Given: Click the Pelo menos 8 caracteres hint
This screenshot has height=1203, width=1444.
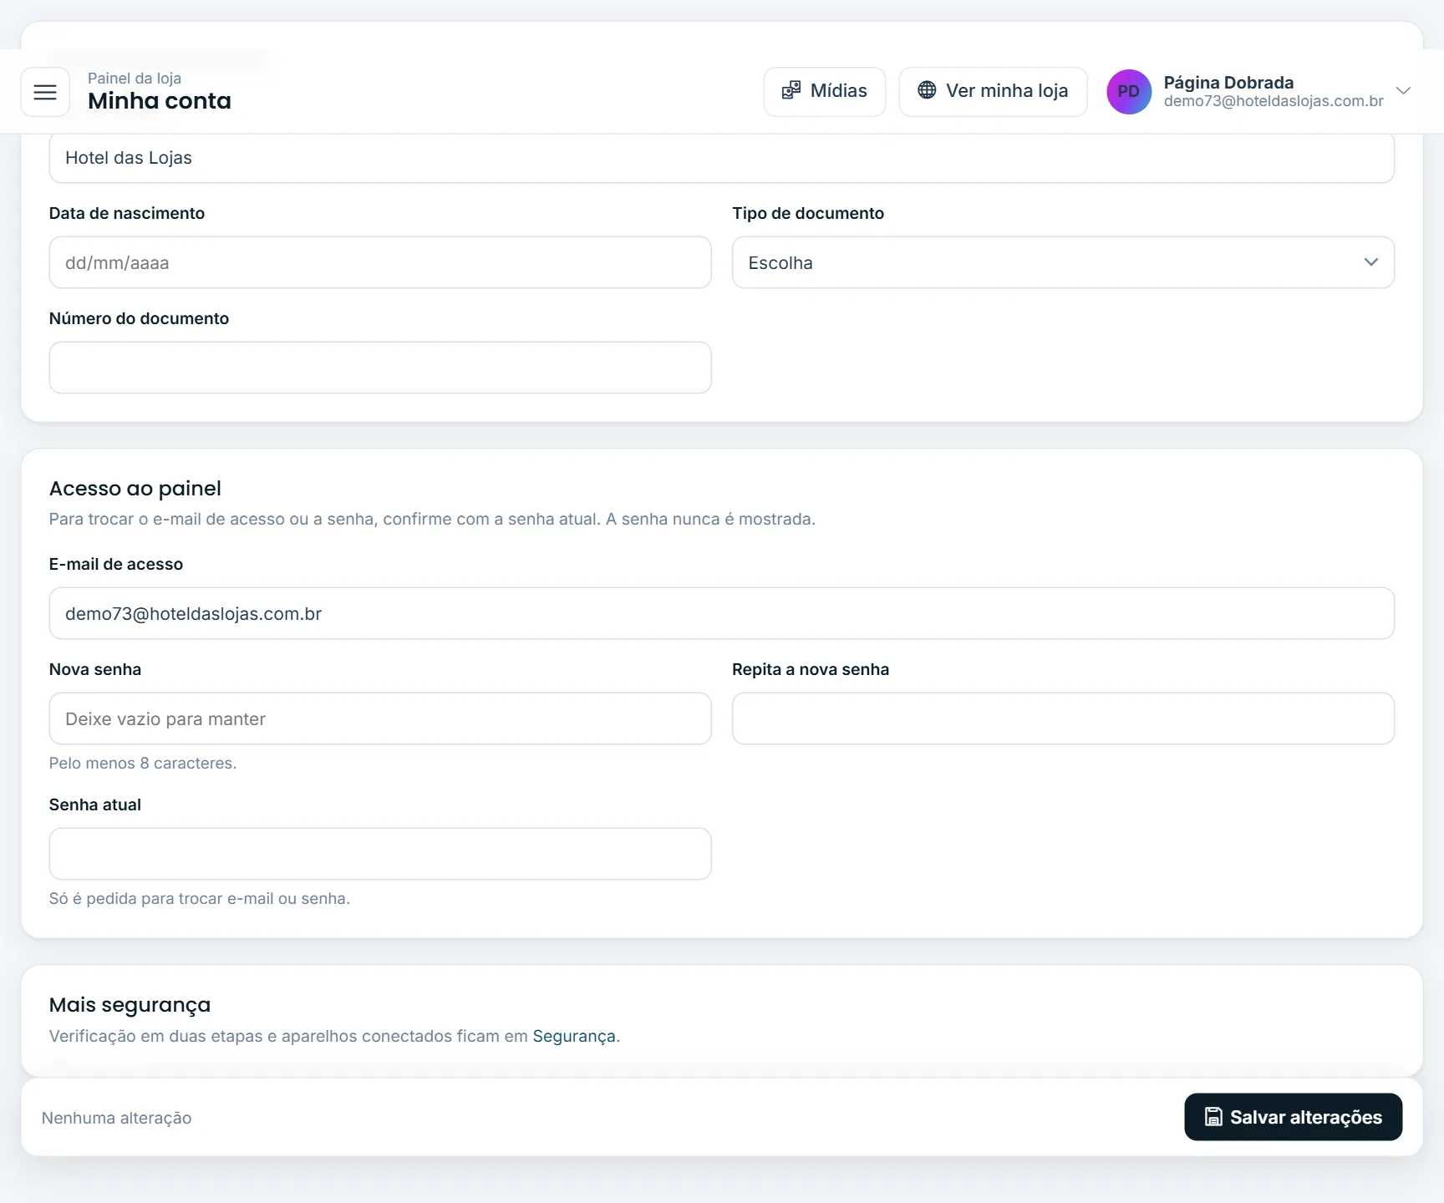Looking at the screenshot, I should tap(143, 763).
